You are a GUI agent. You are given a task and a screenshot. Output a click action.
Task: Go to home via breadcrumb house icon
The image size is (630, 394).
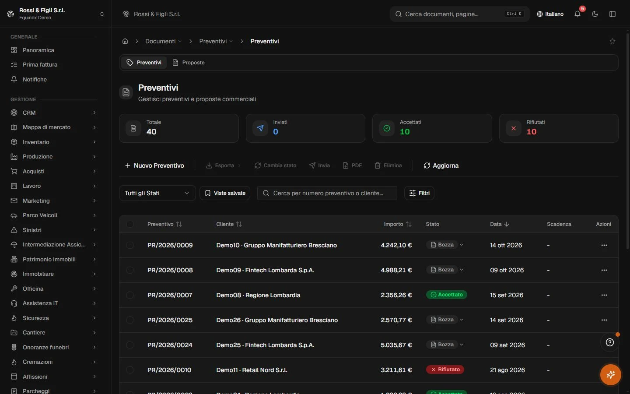pos(125,41)
